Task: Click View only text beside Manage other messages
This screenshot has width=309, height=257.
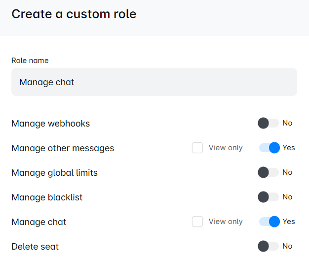Action: (226, 148)
